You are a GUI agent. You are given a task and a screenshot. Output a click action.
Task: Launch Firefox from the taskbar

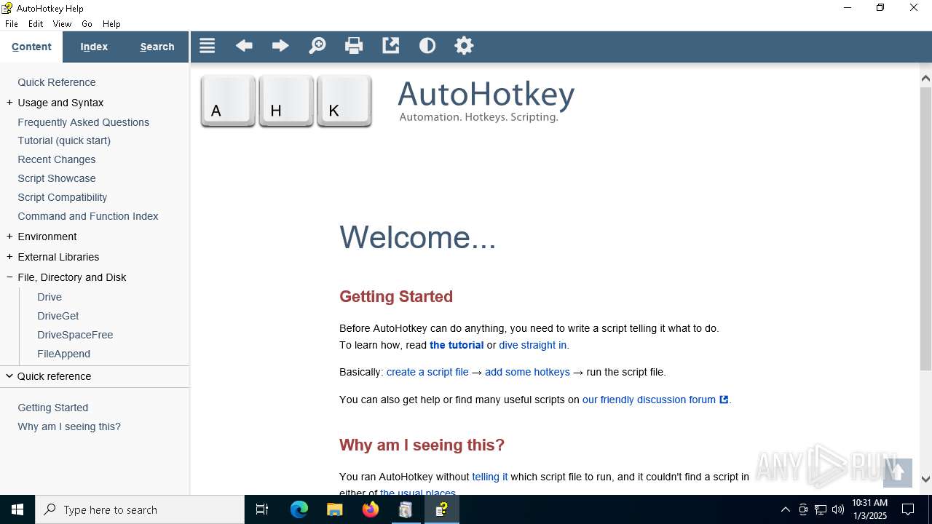click(371, 509)
